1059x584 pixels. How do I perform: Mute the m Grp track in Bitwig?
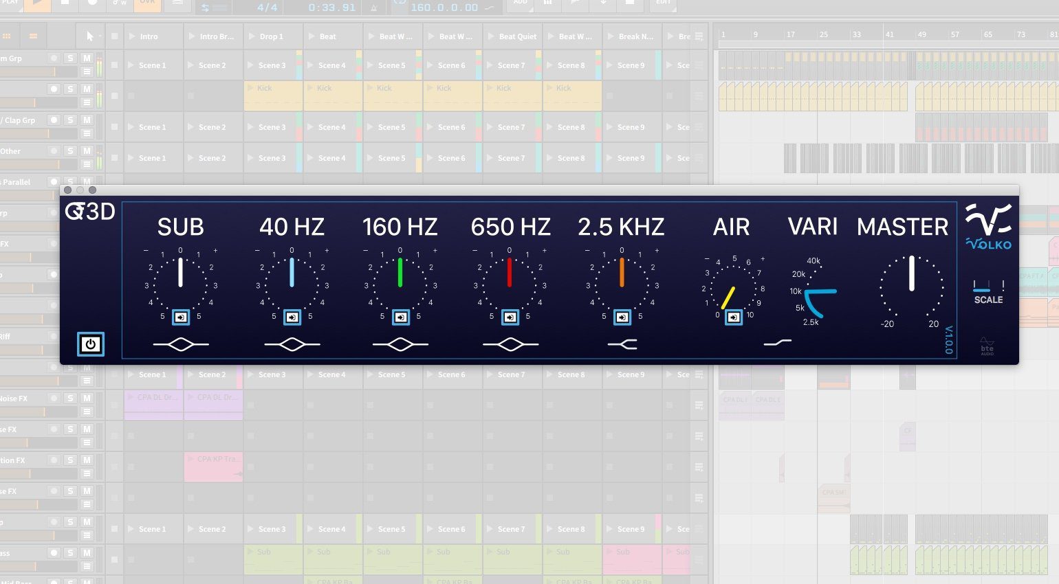point(87,58)
